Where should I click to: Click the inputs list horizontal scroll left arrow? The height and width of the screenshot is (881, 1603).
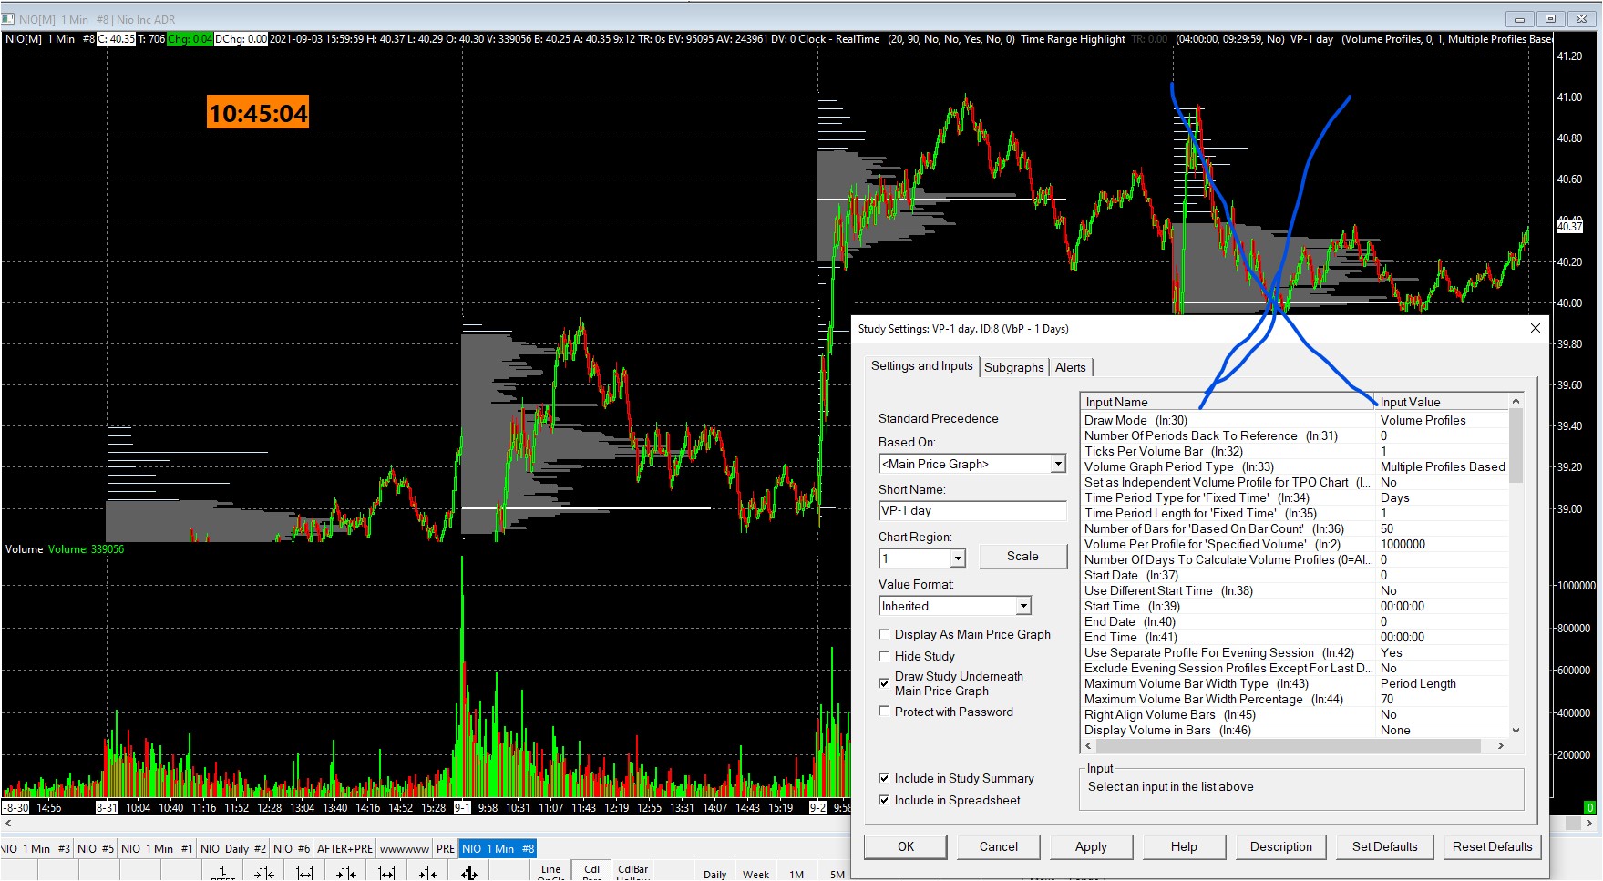click(1088, 745)
